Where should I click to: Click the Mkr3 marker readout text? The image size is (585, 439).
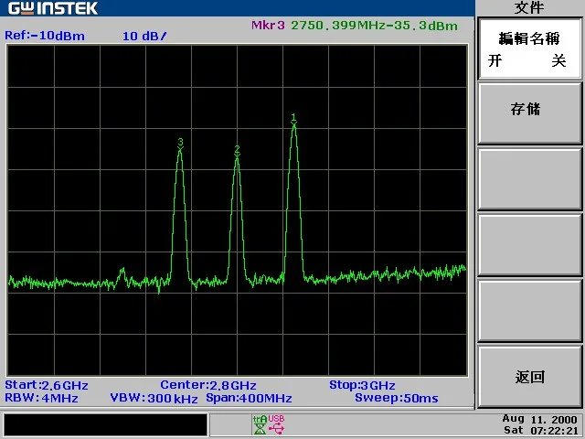tap(354, 26)
